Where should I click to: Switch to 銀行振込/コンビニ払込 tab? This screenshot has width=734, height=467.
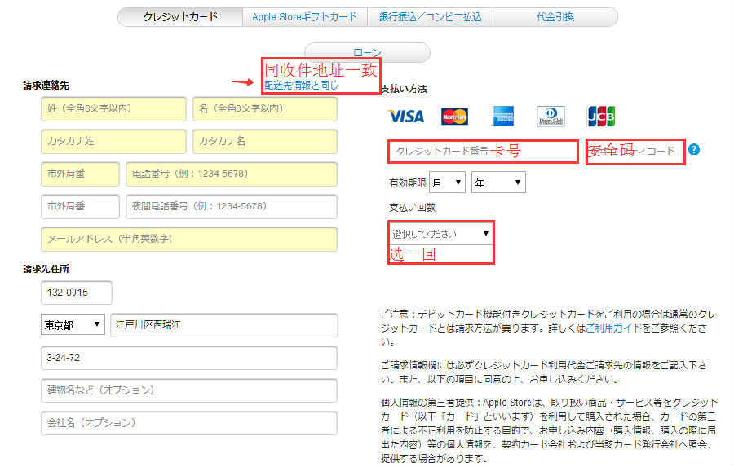click(430, 16)
